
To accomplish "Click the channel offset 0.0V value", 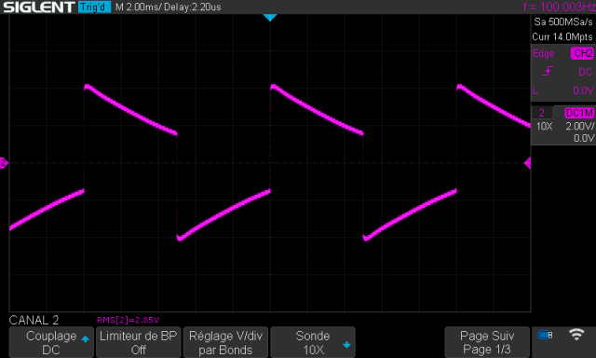I will (584, 138).
